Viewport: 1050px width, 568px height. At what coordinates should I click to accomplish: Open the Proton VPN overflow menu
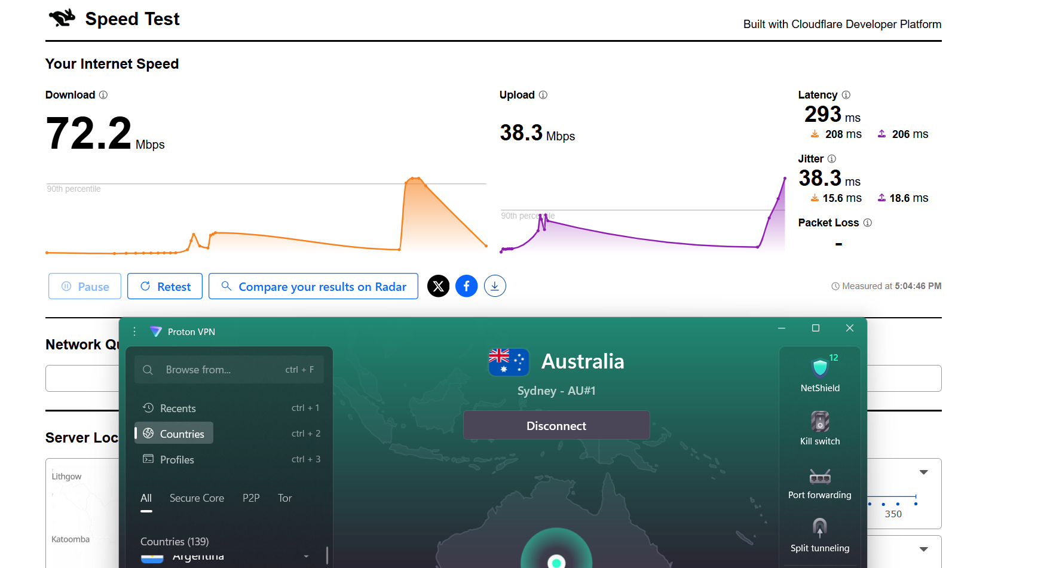(x=134, y=331)
